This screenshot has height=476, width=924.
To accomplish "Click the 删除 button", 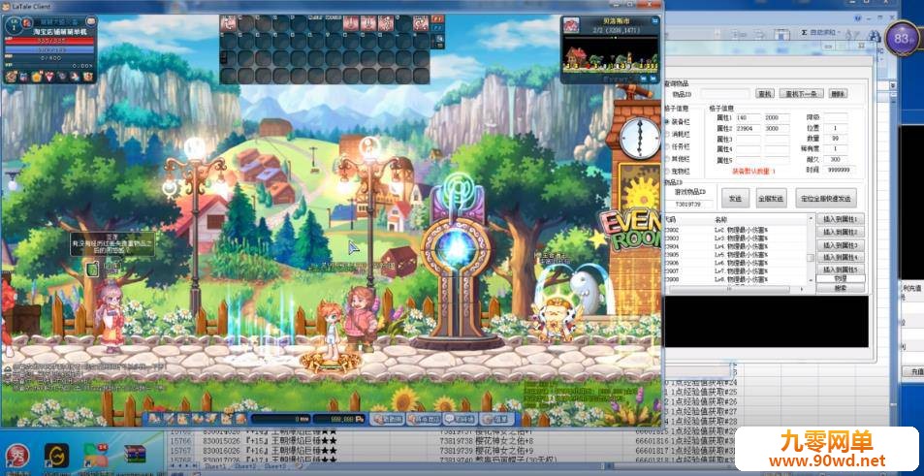I will [x=838, y=94].
